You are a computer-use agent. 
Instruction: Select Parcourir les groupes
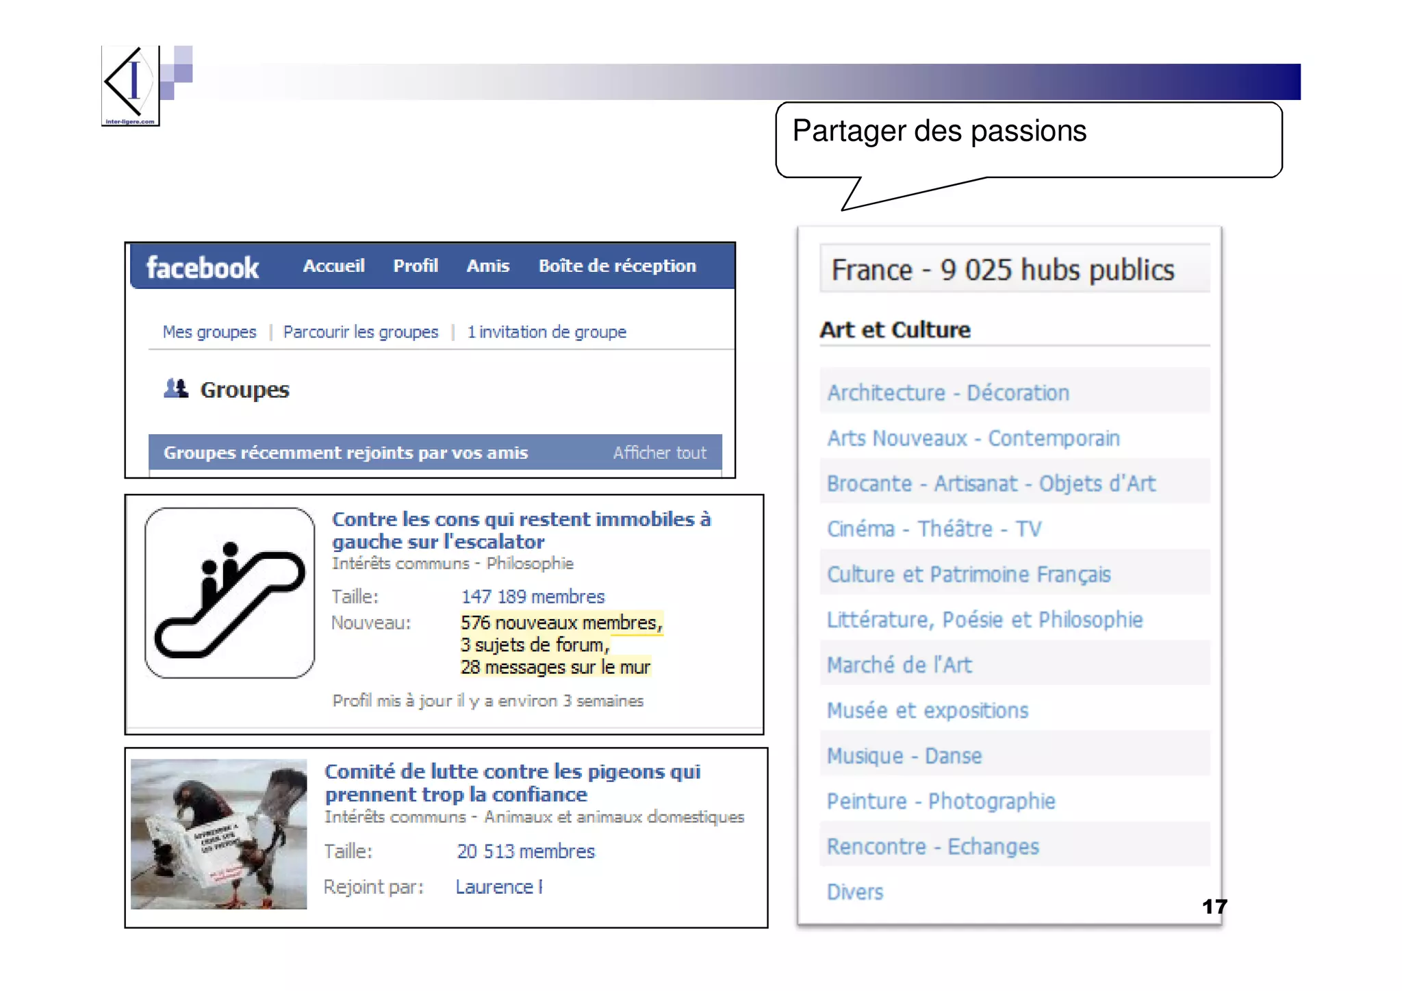pos(361,332)
